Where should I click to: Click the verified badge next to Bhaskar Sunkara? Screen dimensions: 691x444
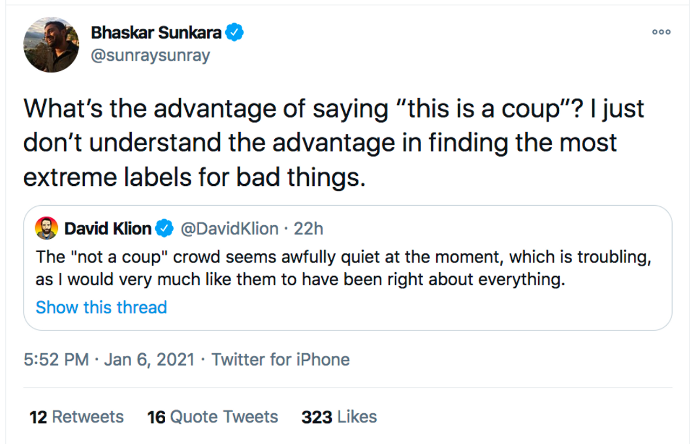tap(234, 32)
